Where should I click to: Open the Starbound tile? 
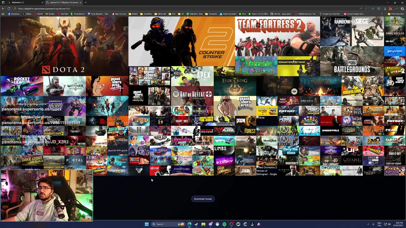pyautogui.click(x=181, y=170)
